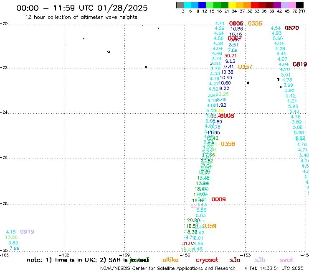Image resolution: width=309 pixels, height=272 pixels.
Task: Click the dark green value 20.80
Action: pyautogui.click(x=193, y=221)
